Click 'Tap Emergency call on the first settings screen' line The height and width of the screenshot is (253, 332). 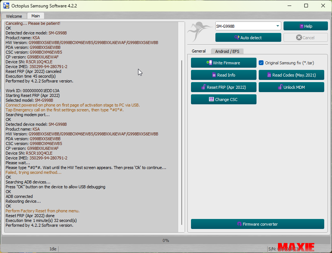[x=64, y=110]
